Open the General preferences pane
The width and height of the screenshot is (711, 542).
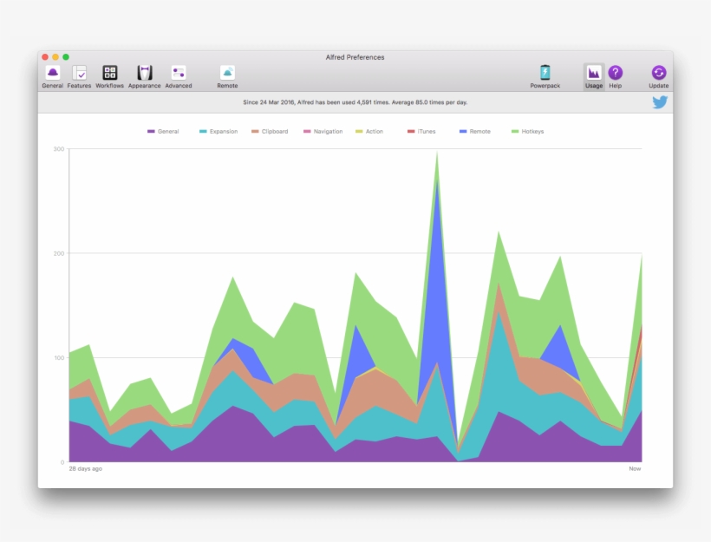coord(53,74)
